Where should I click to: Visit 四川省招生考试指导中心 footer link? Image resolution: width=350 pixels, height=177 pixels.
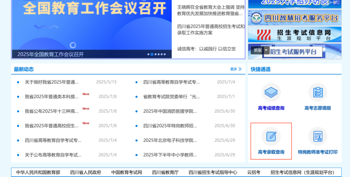coord(213,172)
